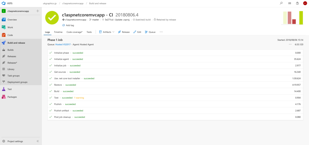Open the toolbar more actions ellipsis
The image size is (309, 145).
click(x=161, y=32)
